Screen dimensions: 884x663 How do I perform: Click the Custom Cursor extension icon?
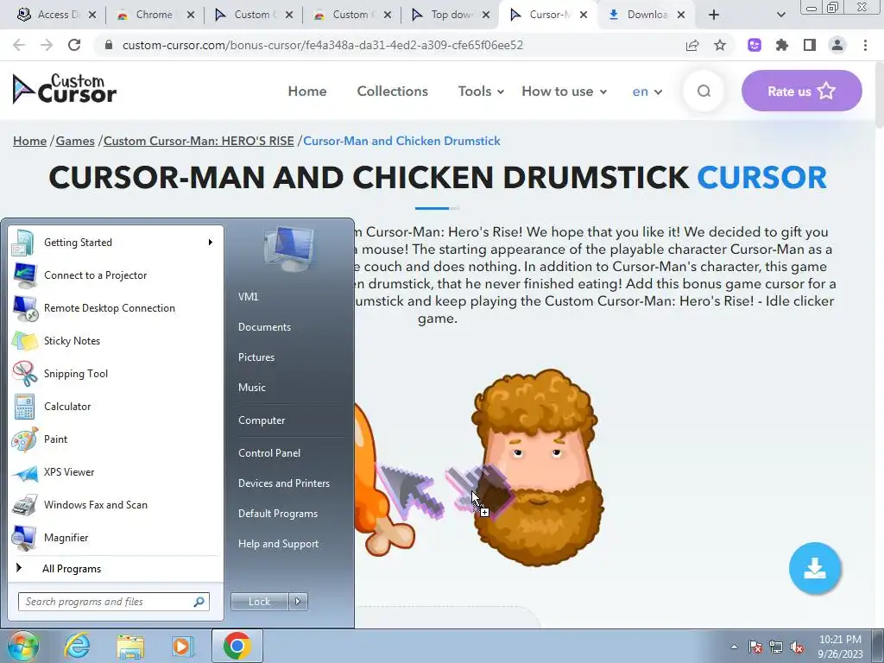[x=755, y=45]
